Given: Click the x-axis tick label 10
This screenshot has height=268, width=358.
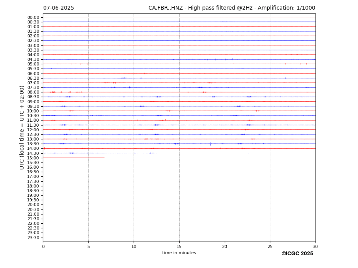Looking at the screenshot, I should pos(134,246).
